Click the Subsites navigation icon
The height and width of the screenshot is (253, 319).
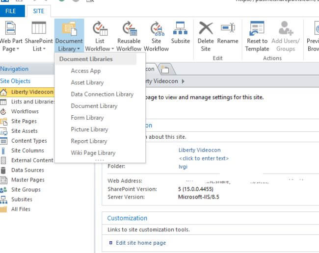pos(3,200)
